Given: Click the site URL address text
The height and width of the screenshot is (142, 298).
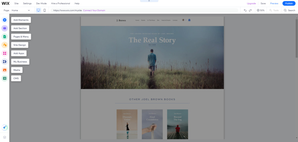Looking at the screenshot, I should [67, 10].
